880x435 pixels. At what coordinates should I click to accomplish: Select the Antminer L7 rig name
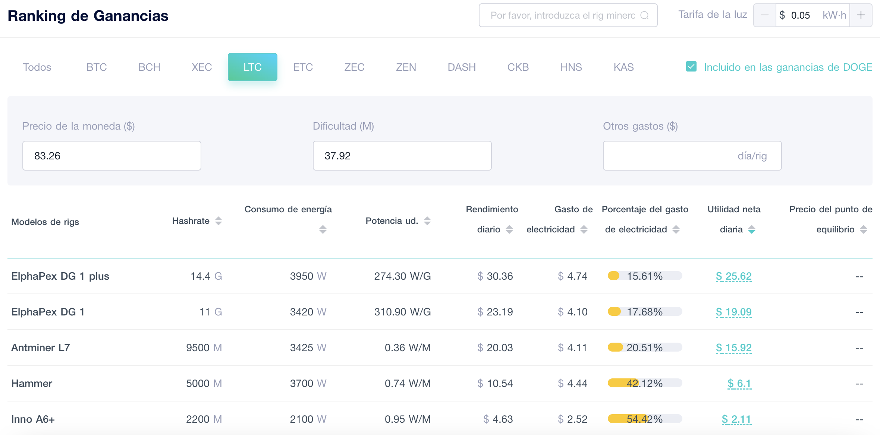(x=41, y=348)
